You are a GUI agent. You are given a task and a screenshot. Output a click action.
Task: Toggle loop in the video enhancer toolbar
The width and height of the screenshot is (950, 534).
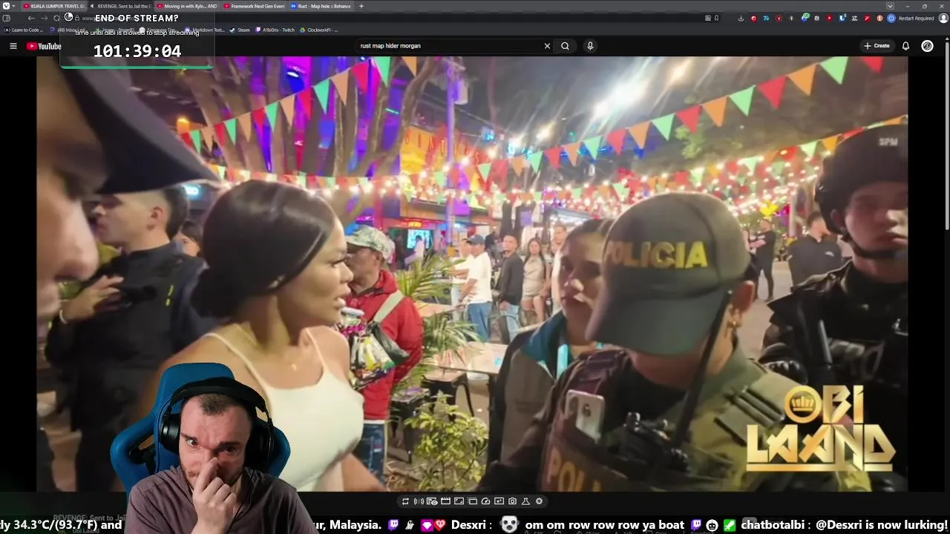405,501
